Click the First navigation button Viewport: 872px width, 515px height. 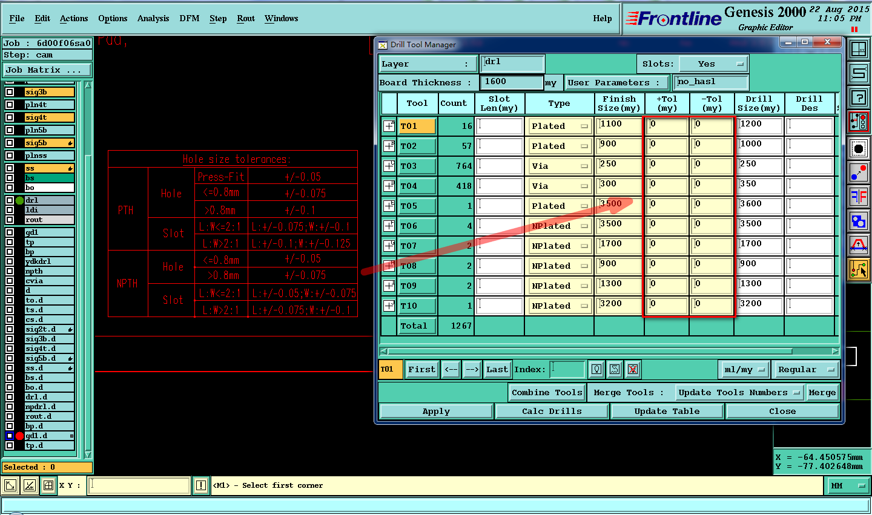[x=421, y=369]
